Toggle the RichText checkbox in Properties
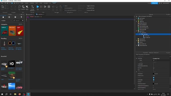171x96 pixels. (x=154, y=68)
